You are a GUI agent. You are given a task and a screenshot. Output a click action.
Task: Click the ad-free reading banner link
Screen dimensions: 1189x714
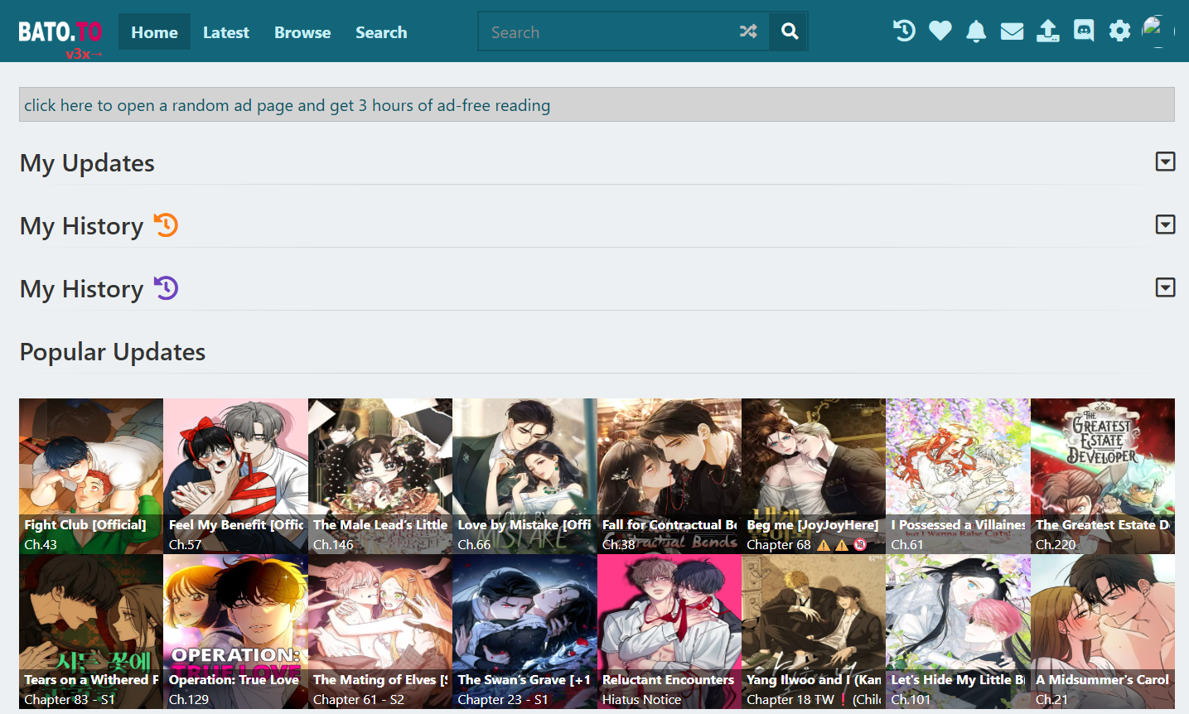(597, 105)
